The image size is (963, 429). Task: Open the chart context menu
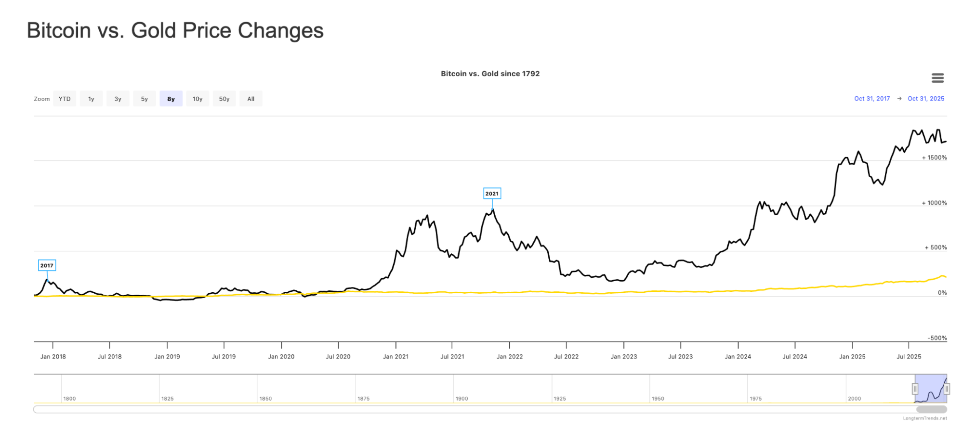pyautogui.click(x=937, y=78)
